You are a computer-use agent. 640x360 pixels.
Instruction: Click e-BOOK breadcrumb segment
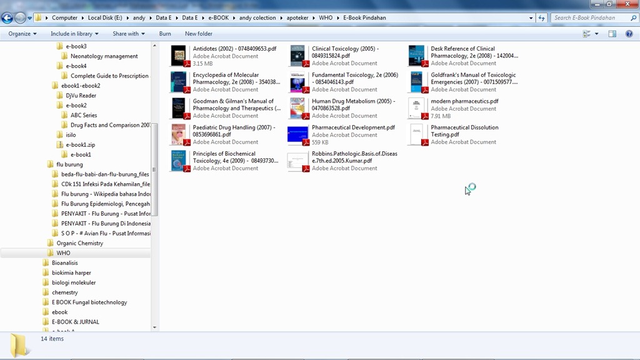click(218, 18)
